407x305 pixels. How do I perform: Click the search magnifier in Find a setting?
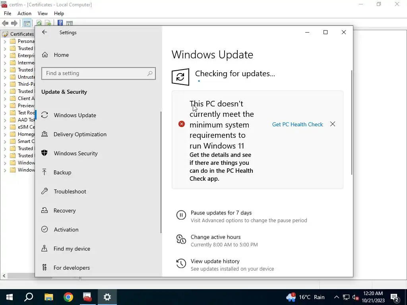click(150, 73)
